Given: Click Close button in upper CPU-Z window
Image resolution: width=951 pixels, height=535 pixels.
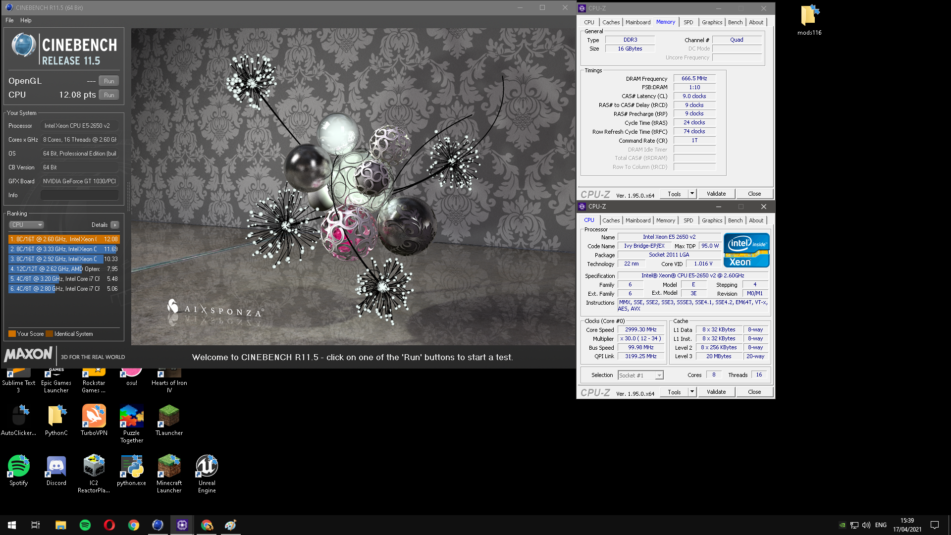Looking at the screenshot, I should (754, 194).
